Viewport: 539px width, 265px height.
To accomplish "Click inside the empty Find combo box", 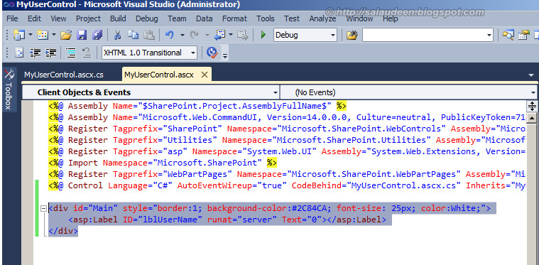I will coord(424,35).
